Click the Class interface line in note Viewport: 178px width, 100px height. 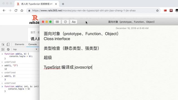57,39
